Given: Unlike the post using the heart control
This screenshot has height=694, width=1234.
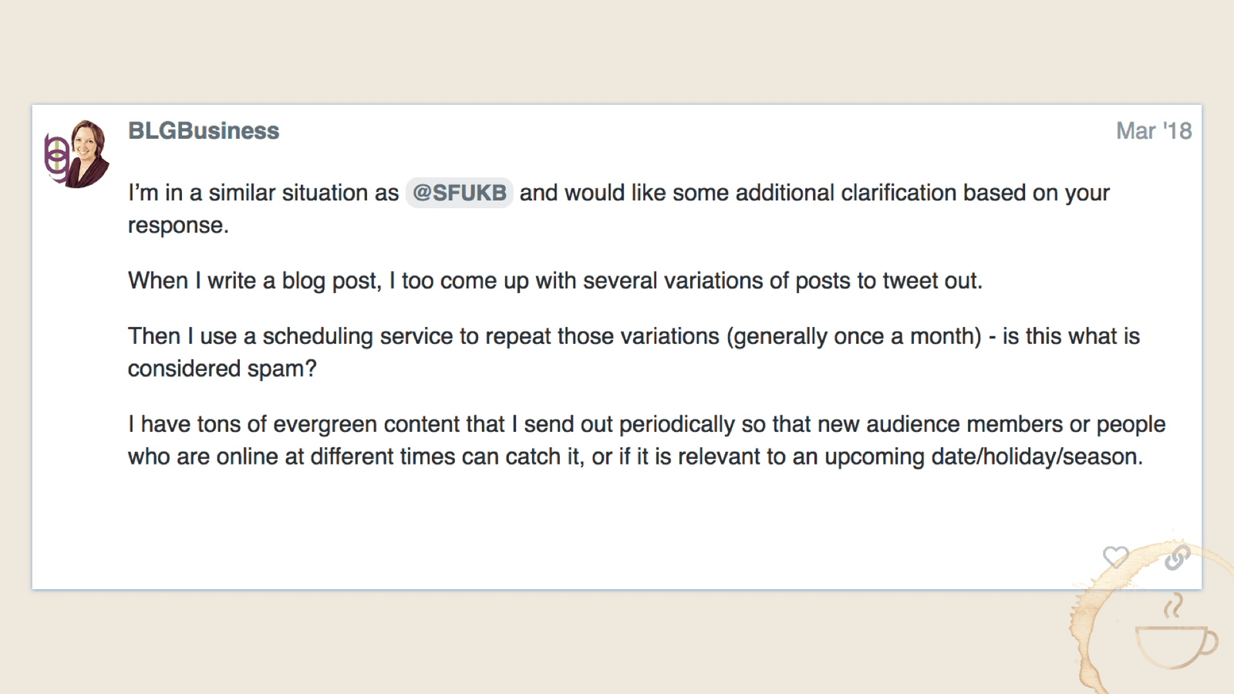Looking at the screenshot, I should click(x=1117, y=558).
